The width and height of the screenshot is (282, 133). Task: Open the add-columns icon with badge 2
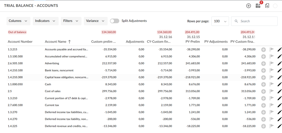[258, 6]
